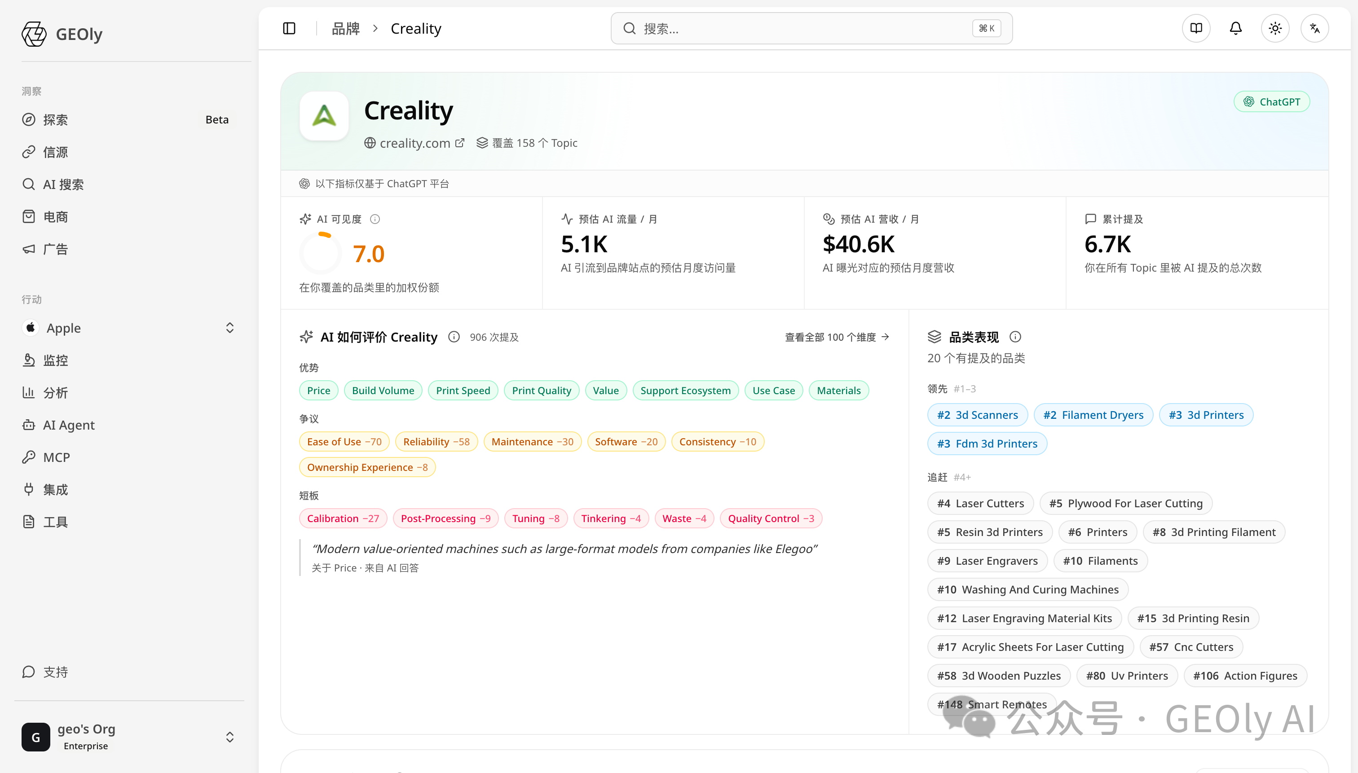This screenshot has height=773, width=1358.
Task: Select the Build Volume tag
Action: pos(383,391)
